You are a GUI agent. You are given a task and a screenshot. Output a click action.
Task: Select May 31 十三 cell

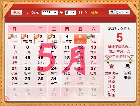coord(54,81)
